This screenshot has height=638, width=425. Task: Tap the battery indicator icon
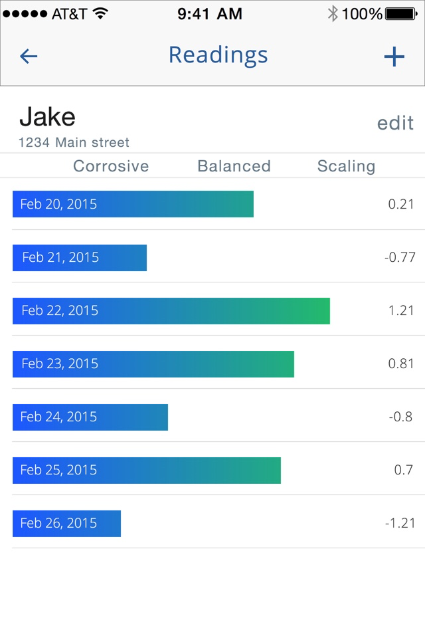(x=401, y=14)
